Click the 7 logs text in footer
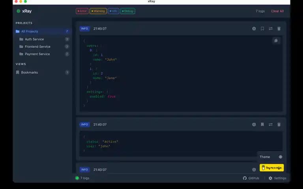Screen dimensions: 303x189 pos(85,178)
